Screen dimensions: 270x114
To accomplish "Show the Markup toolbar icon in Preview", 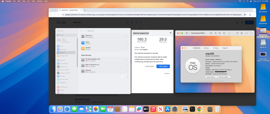I will point(242,33).
